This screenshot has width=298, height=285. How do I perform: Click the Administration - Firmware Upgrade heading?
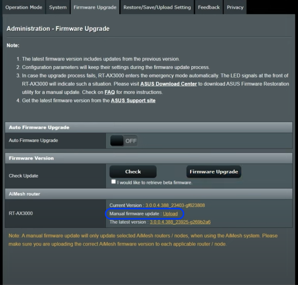(x=58, y=29)
